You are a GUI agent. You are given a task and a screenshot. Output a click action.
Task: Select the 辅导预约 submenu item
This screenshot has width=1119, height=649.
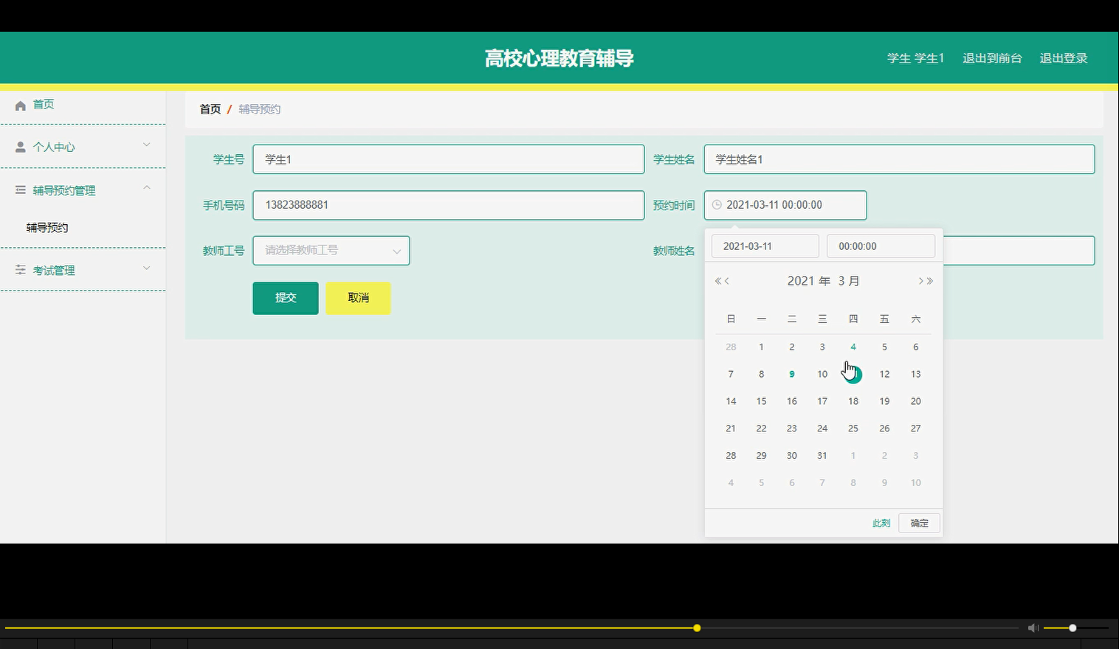click(47, 228)
